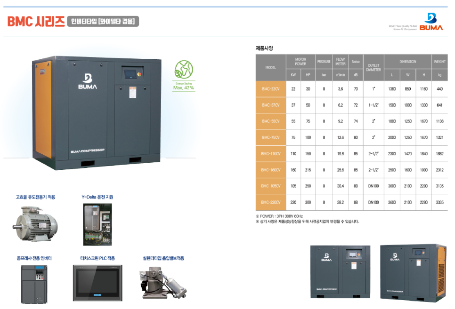455x309 pixels.
Task: Click flow value 25.6 in BMC-160CV row
Action: (x=341, y=170)
